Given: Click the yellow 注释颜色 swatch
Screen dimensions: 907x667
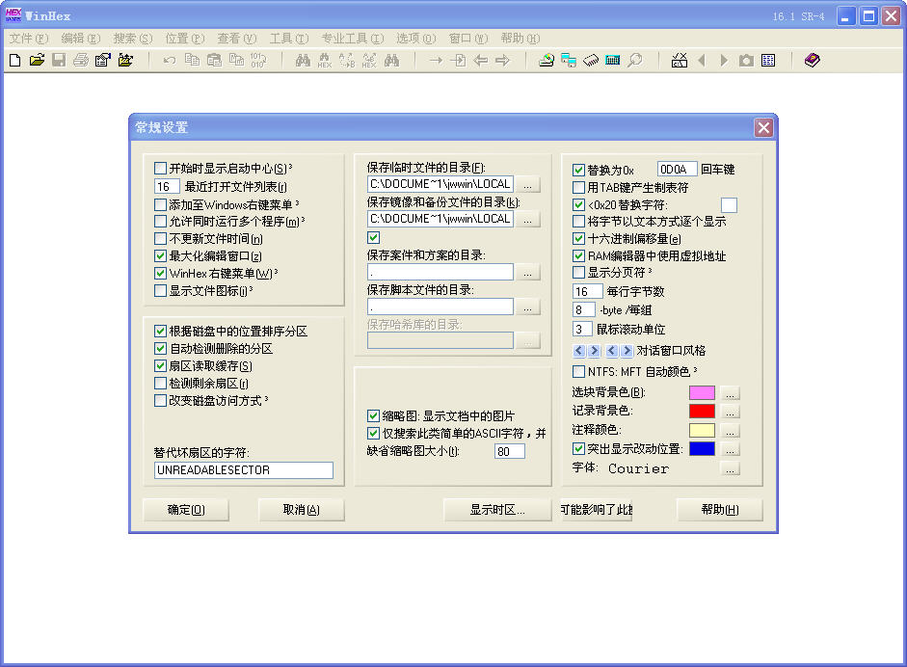Looking at the screenshot, I should click(703, 431).
